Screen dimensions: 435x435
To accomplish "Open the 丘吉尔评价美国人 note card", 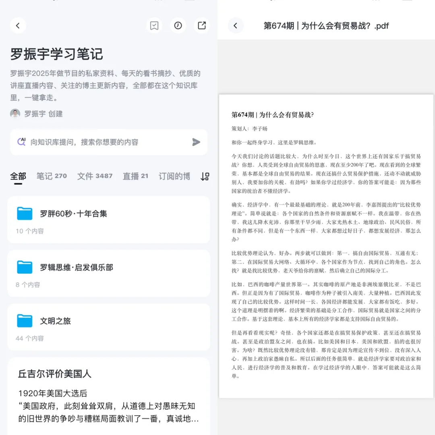I will pos(109,397).
